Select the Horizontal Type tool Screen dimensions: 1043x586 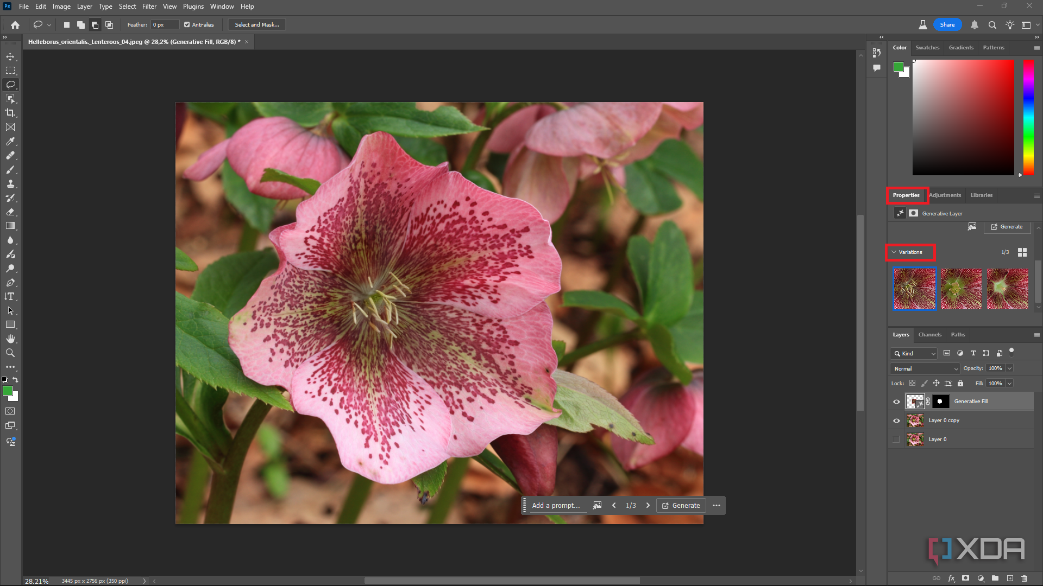tap(10, 296)
